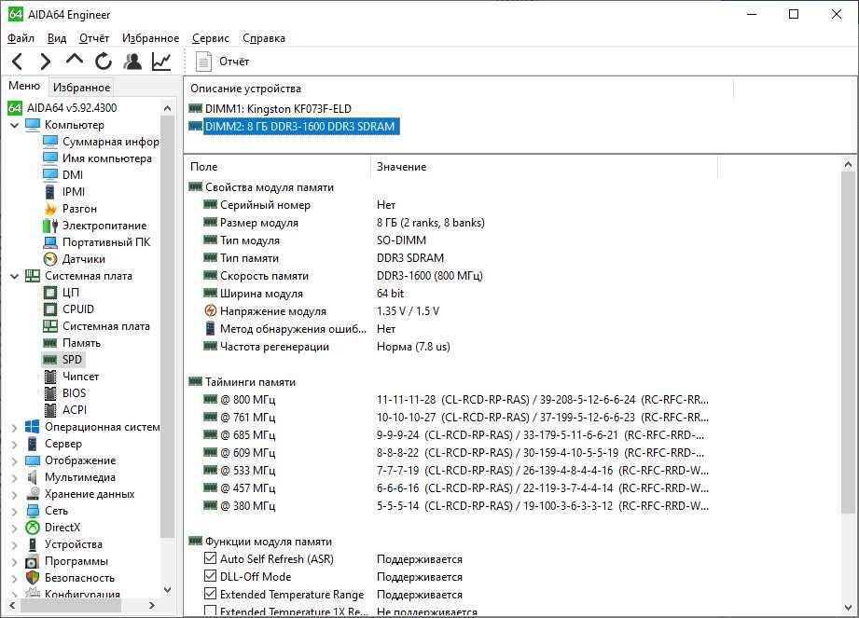This screenshot has width=859, height=618.
Task: Click the up-level arrow toolbar icon
Action: (x=75, y=59)
